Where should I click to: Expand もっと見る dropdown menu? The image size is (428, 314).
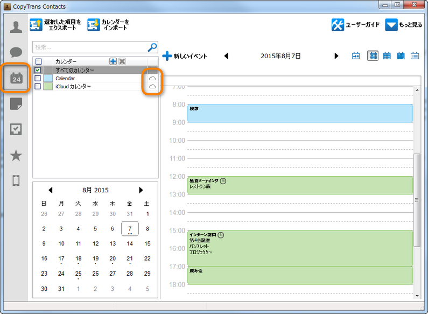coord(403,25)
